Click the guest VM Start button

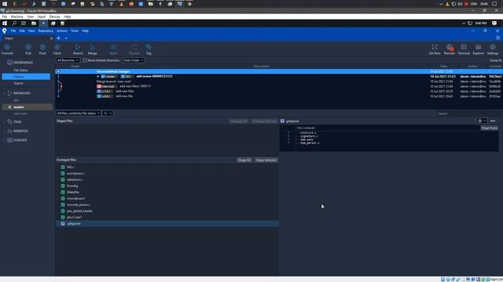point(5,23)
